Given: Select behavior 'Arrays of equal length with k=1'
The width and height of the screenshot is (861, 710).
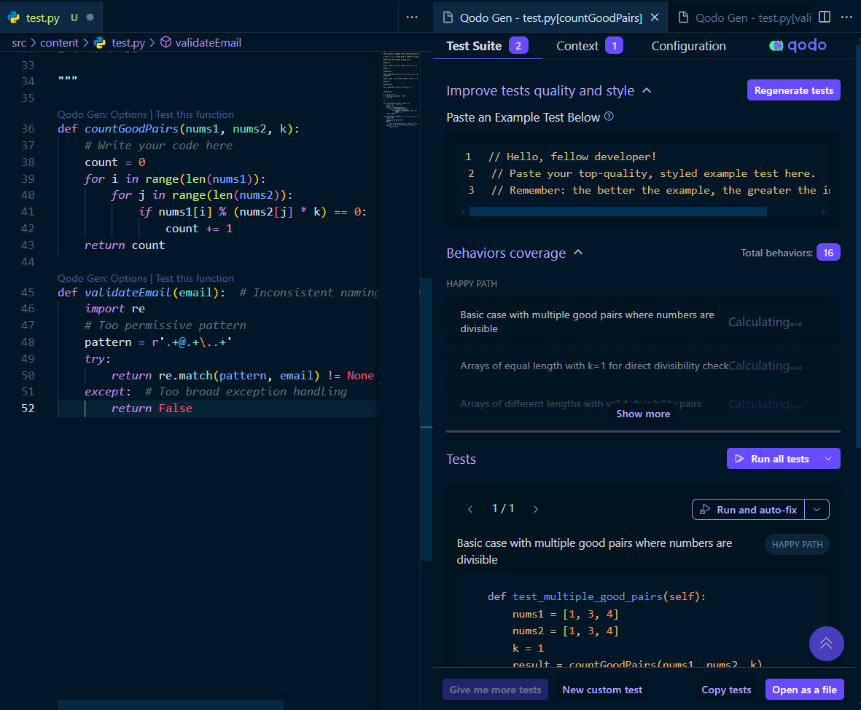Looking at the screenshot, I should (x=643, y=366).
